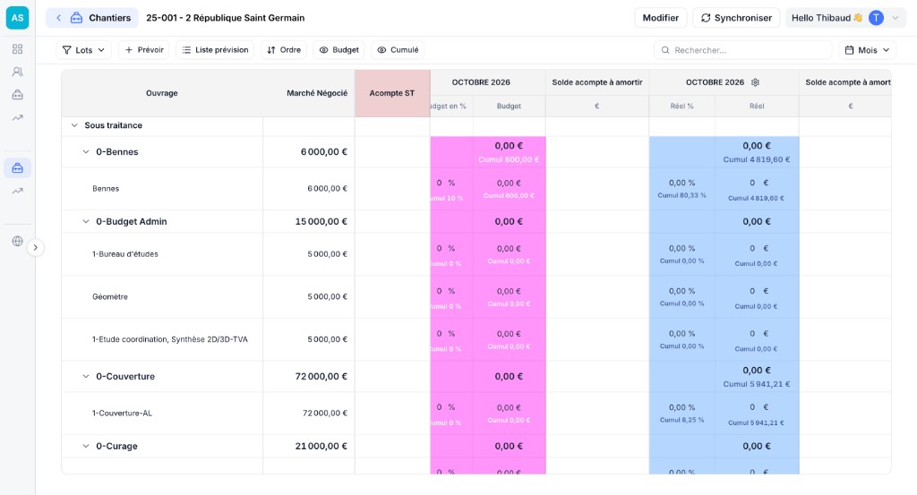Image resolution: width=917 pixels, height=495 pixels.
Task: Click the pink Budget cell of 0-Curage
Action: point(509,446)
